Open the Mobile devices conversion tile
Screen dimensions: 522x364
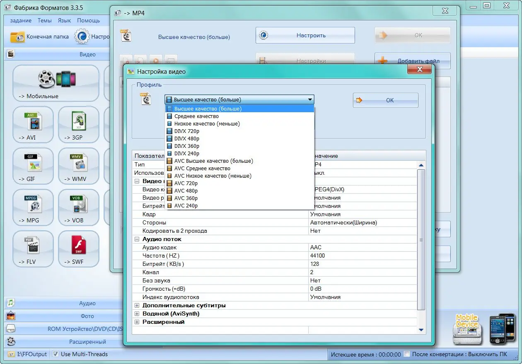coord(56,83)
